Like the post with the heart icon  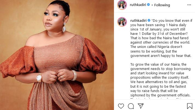click(x=121, y=106)
